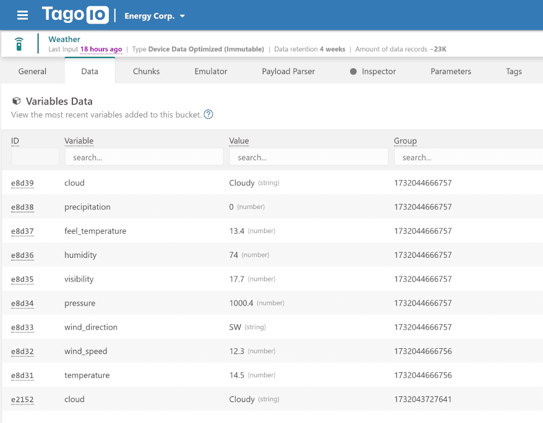This screenshot has width=543, height=423.
Task: Select the wind_direction variable name
Action: [91, 327]
